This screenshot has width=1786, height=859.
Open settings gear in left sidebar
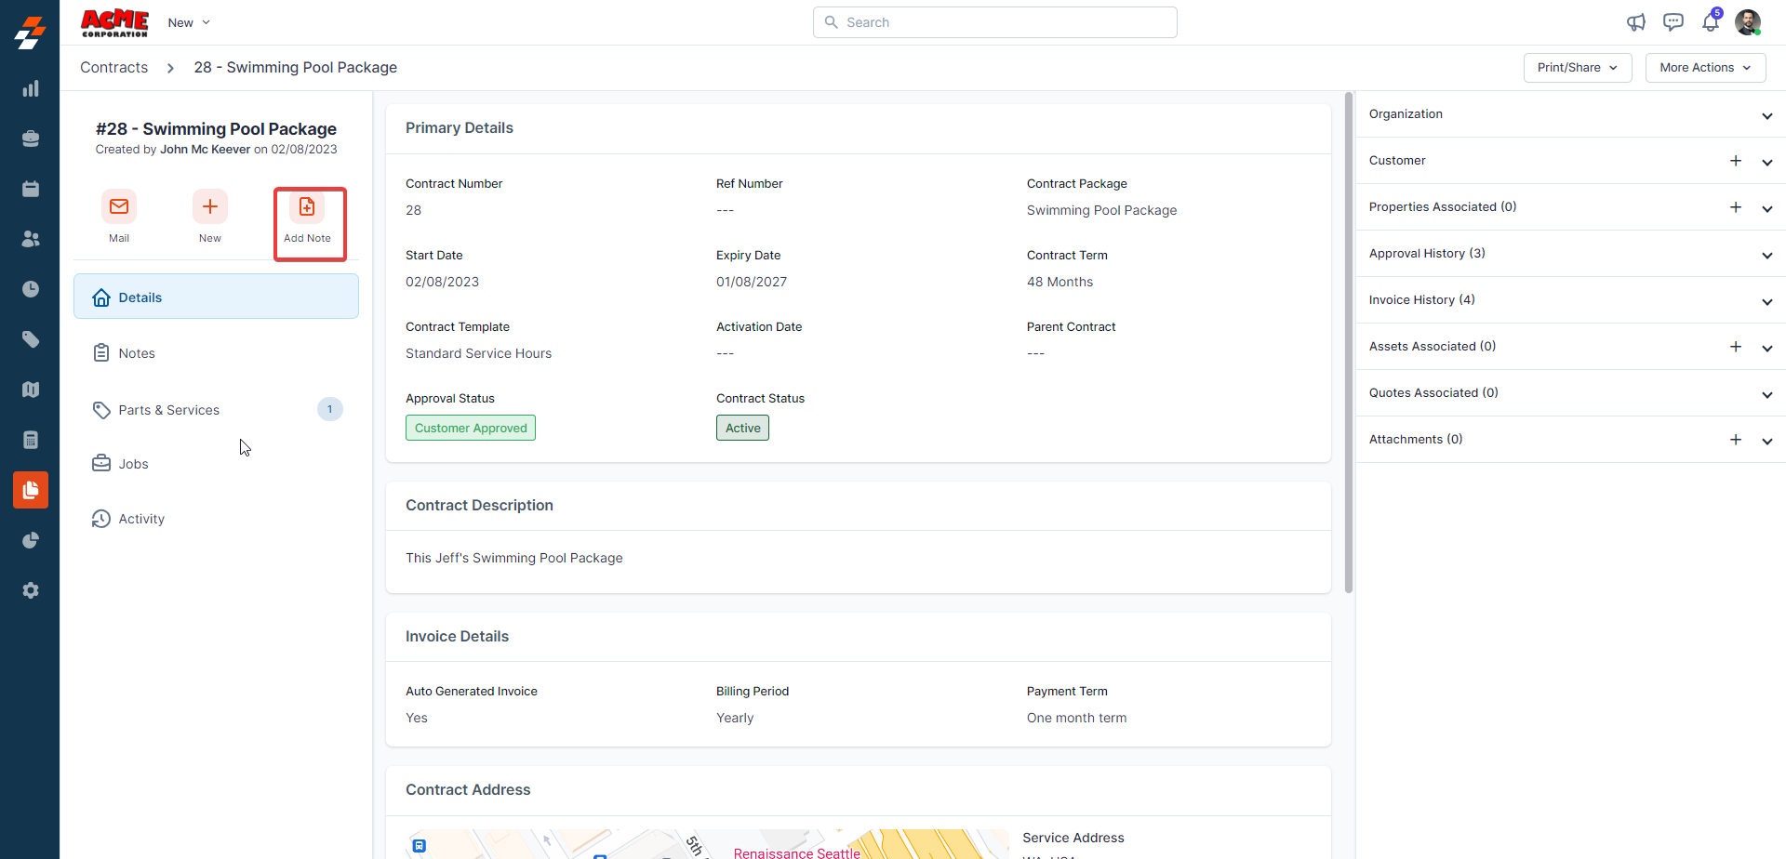click(x=31, y=590)
